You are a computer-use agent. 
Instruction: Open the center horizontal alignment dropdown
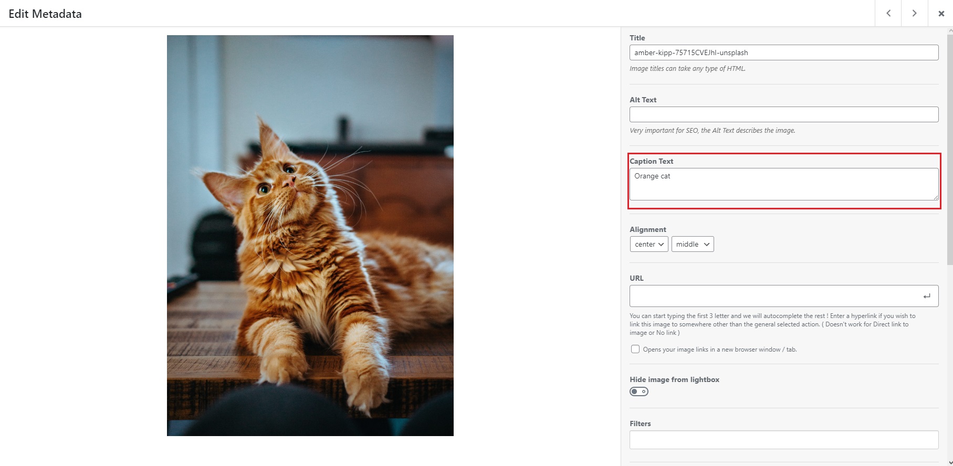(x=649, y=244)
